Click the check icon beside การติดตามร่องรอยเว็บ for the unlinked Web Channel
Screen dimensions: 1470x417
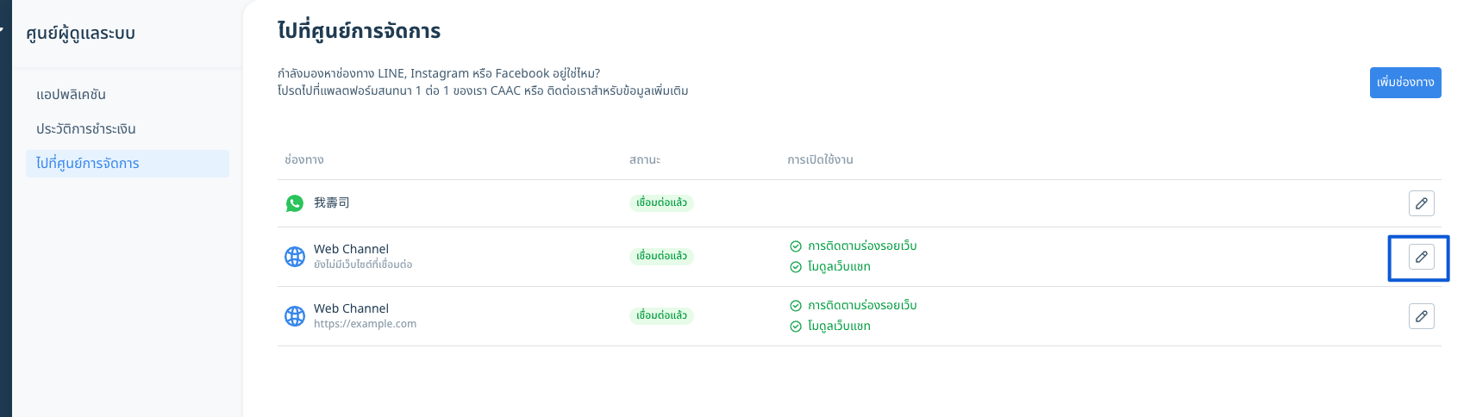coord(796,246)
